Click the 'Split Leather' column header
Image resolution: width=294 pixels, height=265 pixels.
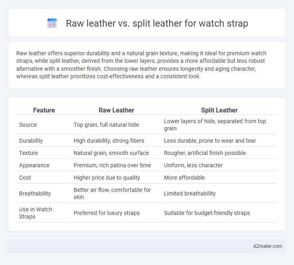219,110
